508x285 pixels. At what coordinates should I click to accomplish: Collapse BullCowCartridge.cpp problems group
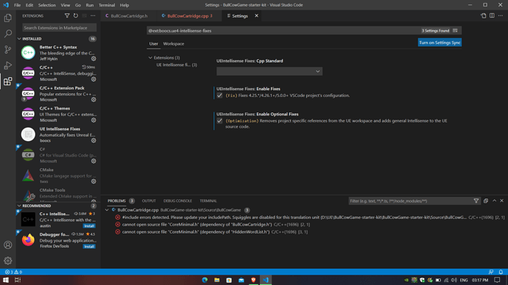[107, 210]
